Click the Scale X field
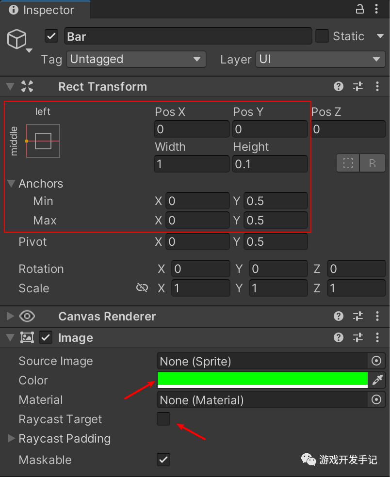390x477 pixels. [x=201, y=288]
